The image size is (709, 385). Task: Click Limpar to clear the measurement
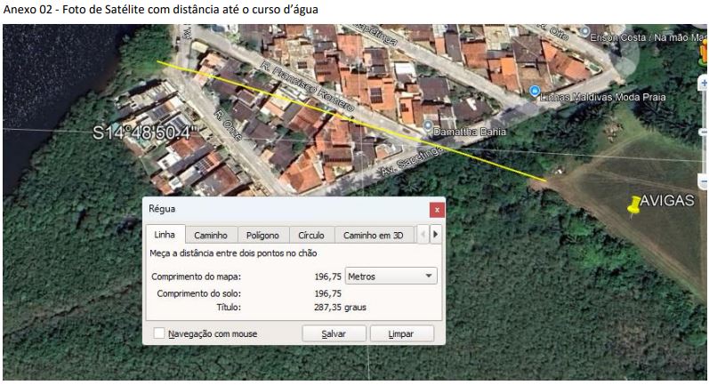click(402, 333)
